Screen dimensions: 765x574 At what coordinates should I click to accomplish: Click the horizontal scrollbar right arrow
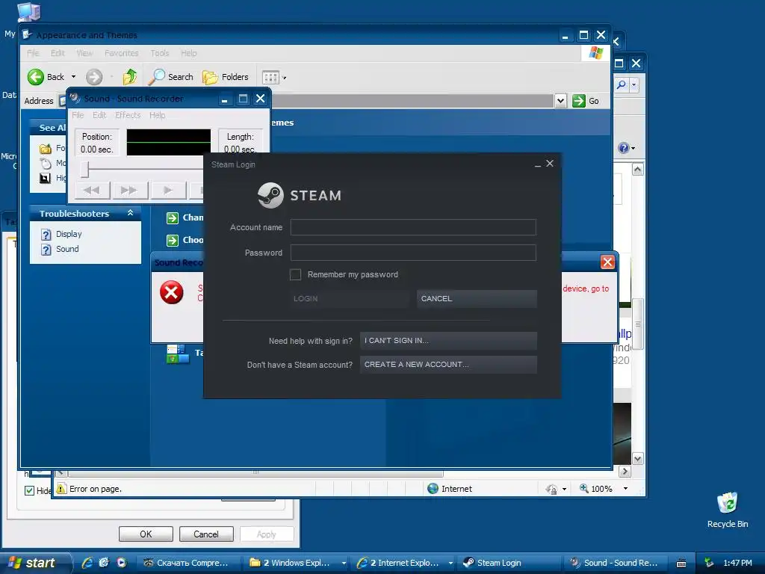[625, 472]
